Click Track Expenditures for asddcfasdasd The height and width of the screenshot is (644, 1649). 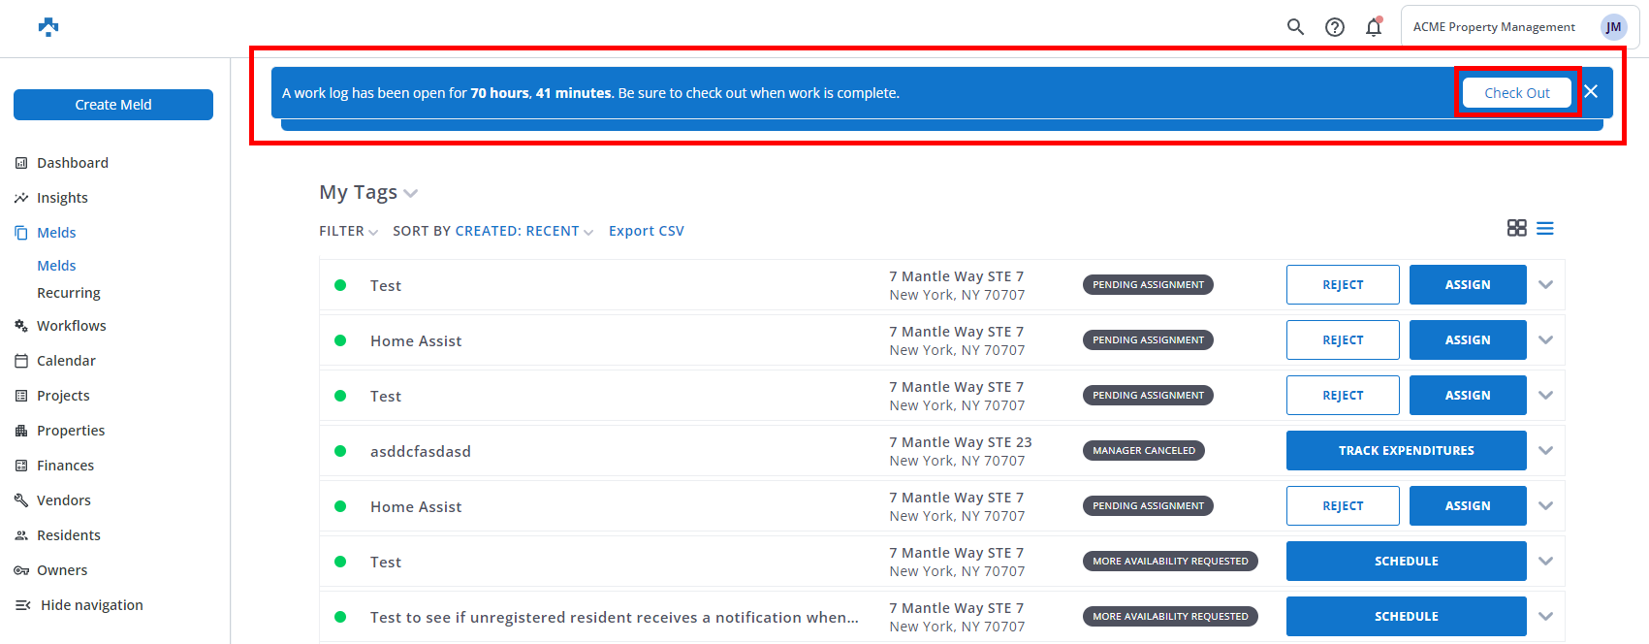(x=1406, y=451)
